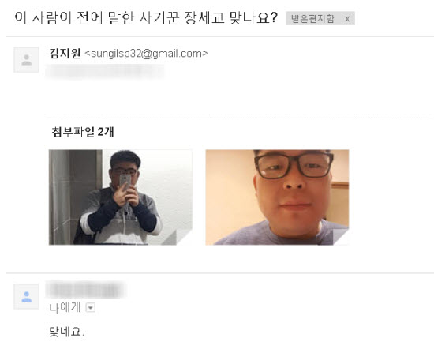Screen dimensions: 434x353
Task: Click blurred sender name of the reply
Action: [86, 290]
